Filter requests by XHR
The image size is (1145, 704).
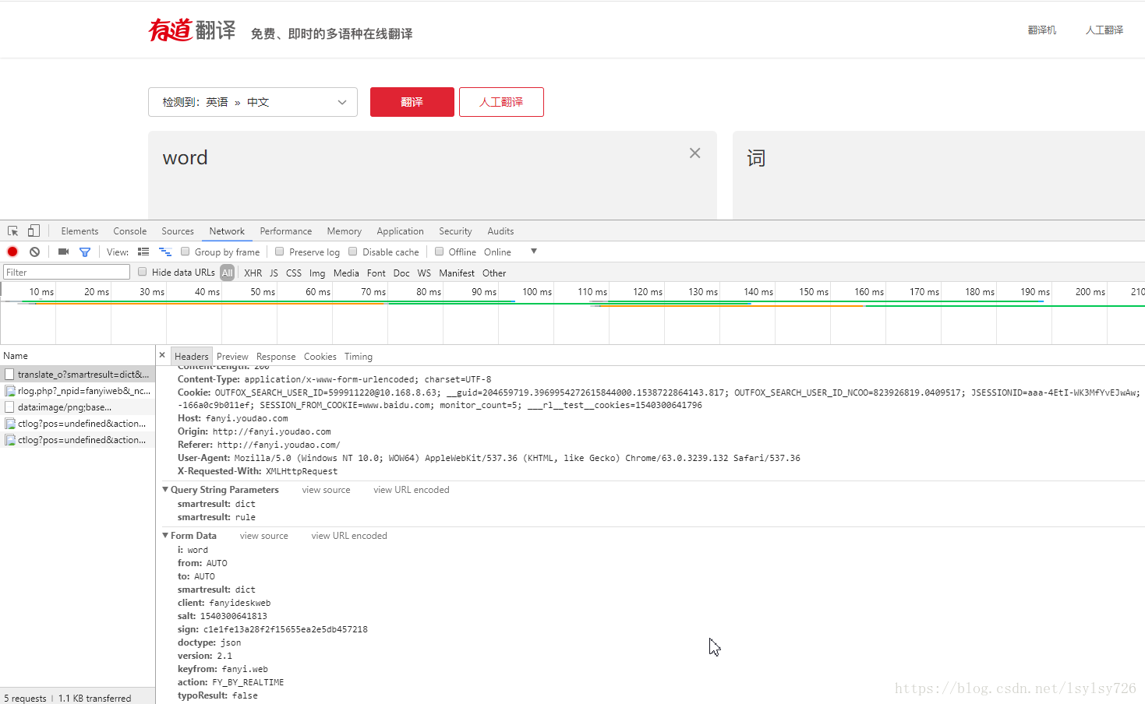(x=253, y=273)
